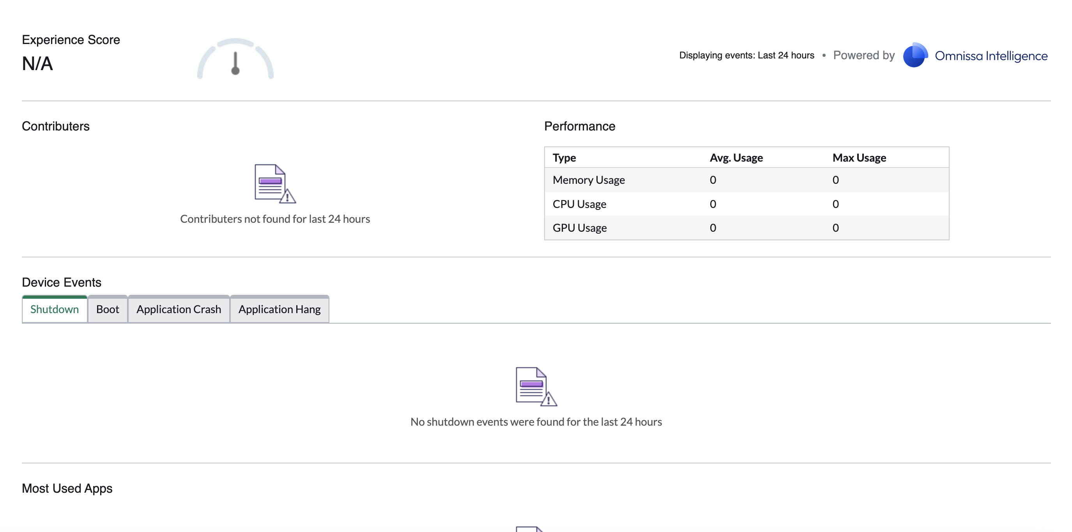Image resolution: width=1072 pixels, height=532 pixels.
Task: Click the Max Usage column header
Action: (859, 158)
